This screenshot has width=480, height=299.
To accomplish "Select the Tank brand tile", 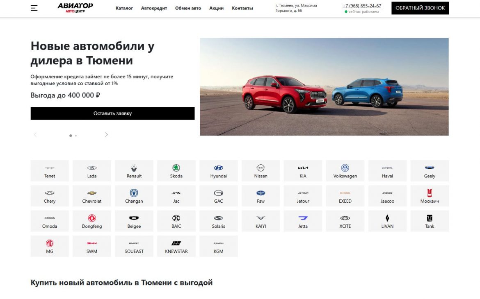I will [x=430, y=221].
